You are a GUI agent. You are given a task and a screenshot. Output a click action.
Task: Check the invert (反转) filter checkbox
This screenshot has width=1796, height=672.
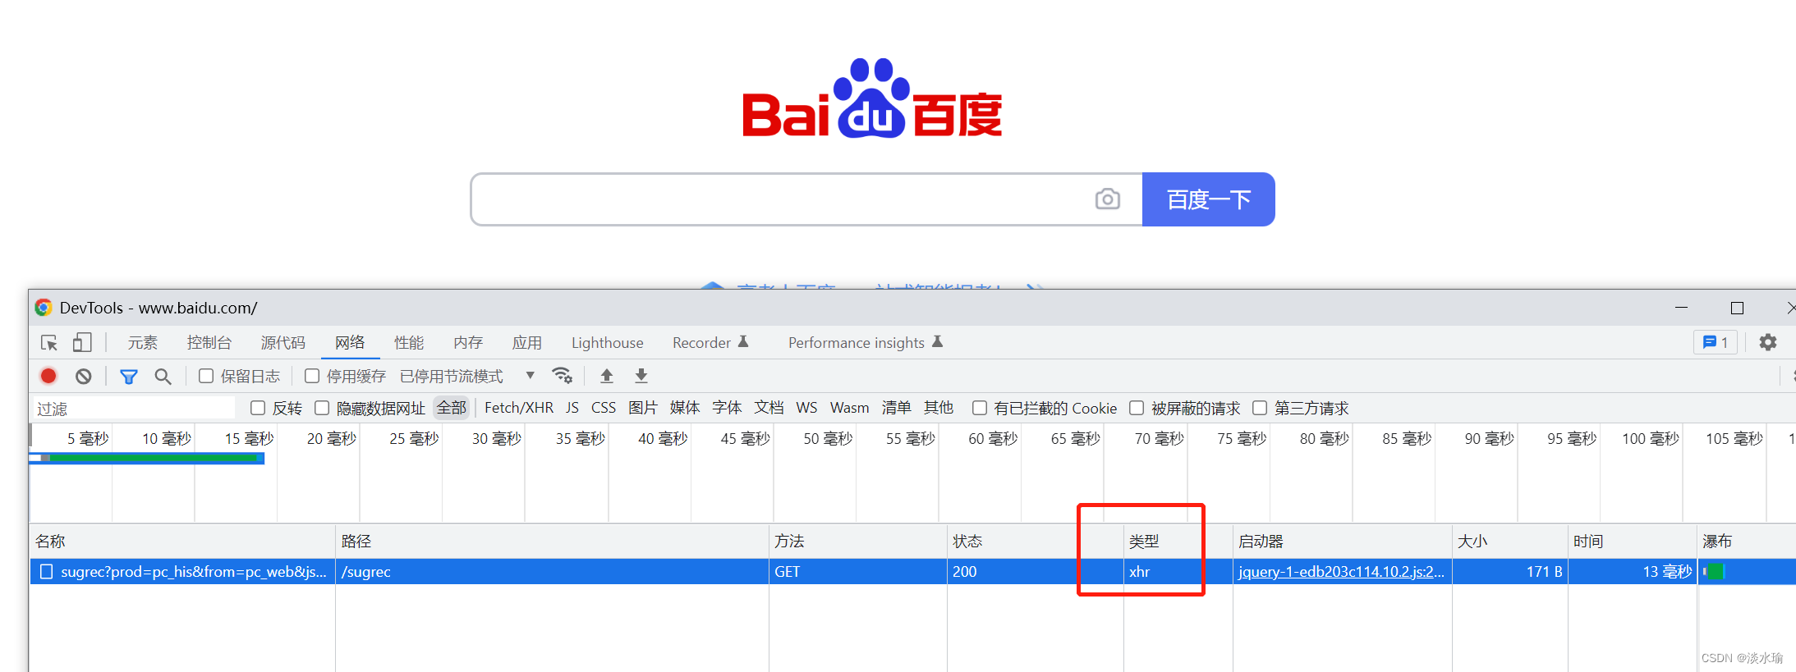[258, 408]
